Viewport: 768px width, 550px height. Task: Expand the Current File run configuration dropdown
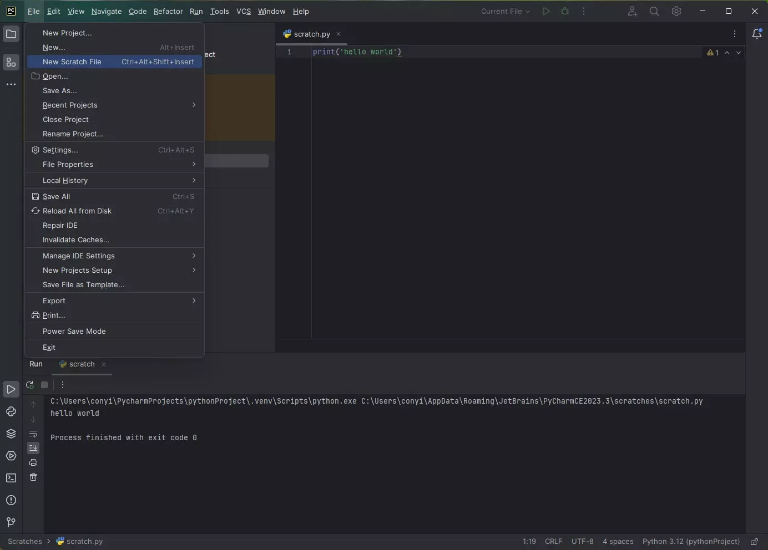click(506, 11)
